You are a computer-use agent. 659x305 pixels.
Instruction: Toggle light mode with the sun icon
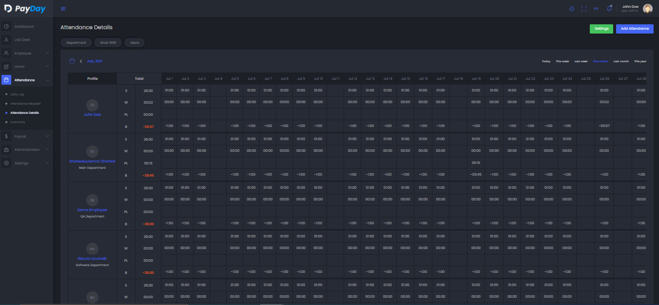point(572,9)
